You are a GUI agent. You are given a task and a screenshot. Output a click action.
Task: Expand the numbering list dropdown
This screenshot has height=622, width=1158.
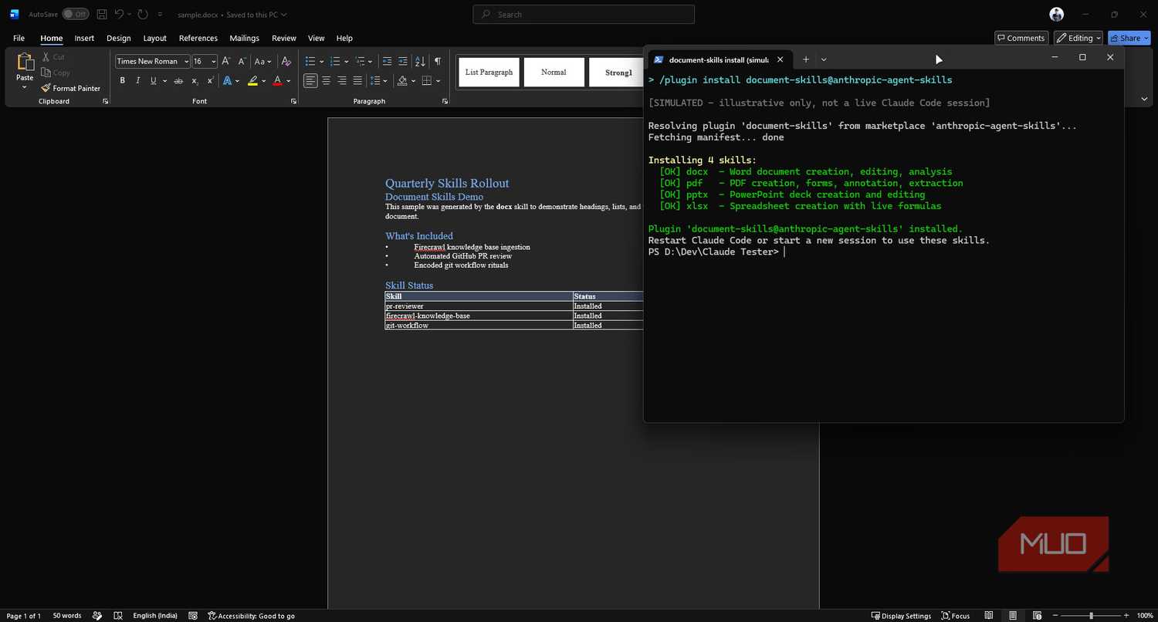point(346,61)
